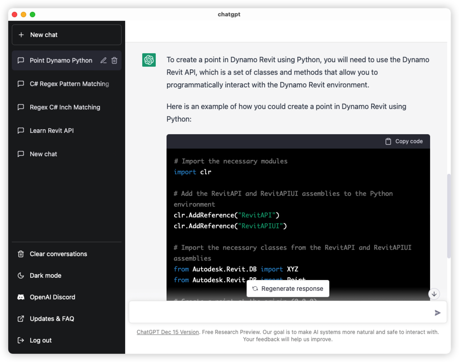Click Clear conversations in the sidebar
459x362 pixels.
tap(58, 254)
